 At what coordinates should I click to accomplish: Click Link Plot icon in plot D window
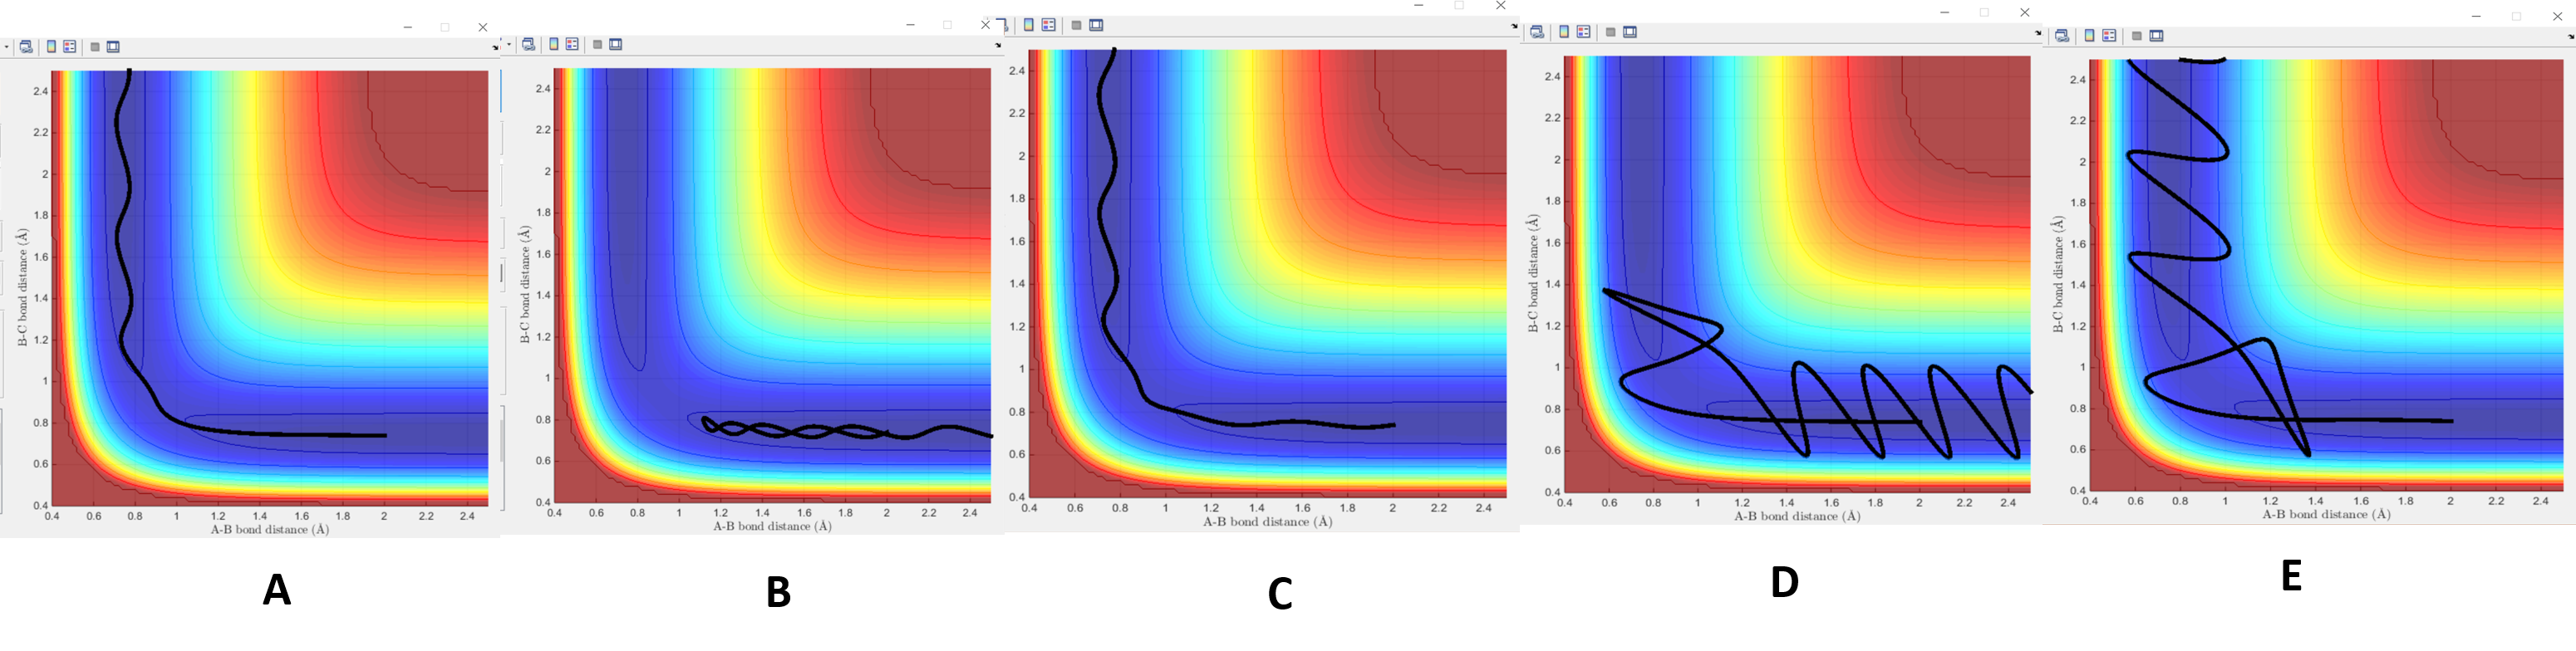tap(1537, 32)
